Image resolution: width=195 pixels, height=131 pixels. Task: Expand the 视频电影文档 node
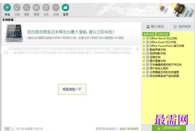[x=144, y=53]
